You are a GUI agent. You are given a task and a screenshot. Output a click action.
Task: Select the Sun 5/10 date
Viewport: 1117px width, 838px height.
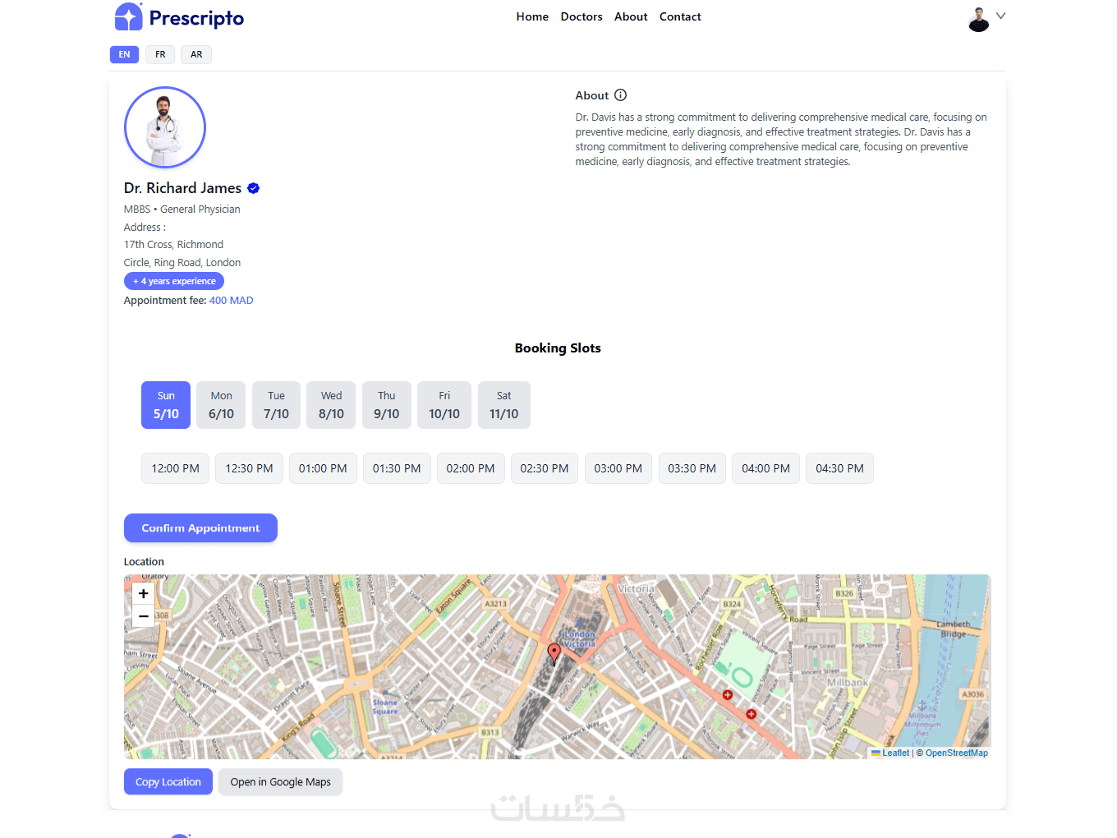[x=166, y=405]
